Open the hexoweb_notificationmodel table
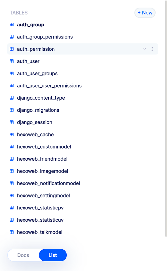Image resolution: width=167 pixels, height=271 pixels. click(48, 183)
